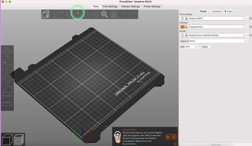
Task: Expand the Printer preset dropdown arrow
Action: click(246, 35)
